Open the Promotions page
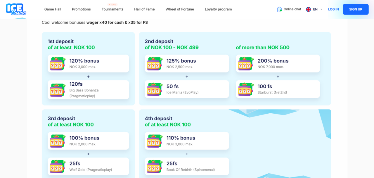Image resolution: width=374 pixels, height=178 pixels. tap(81, 9)
